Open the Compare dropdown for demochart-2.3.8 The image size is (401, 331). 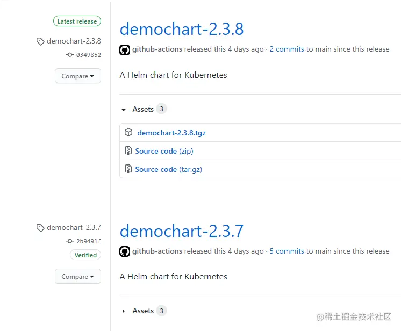pyautogui.click(x=78, y=76)
